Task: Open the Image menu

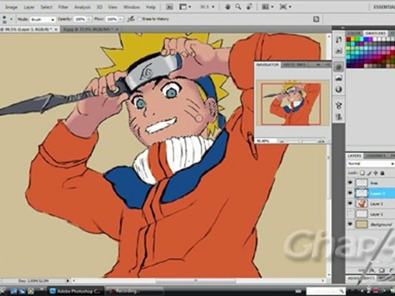Action: pos(11,7)
